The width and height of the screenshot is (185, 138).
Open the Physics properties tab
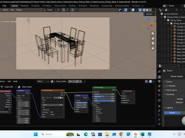(x=159, y=120)
